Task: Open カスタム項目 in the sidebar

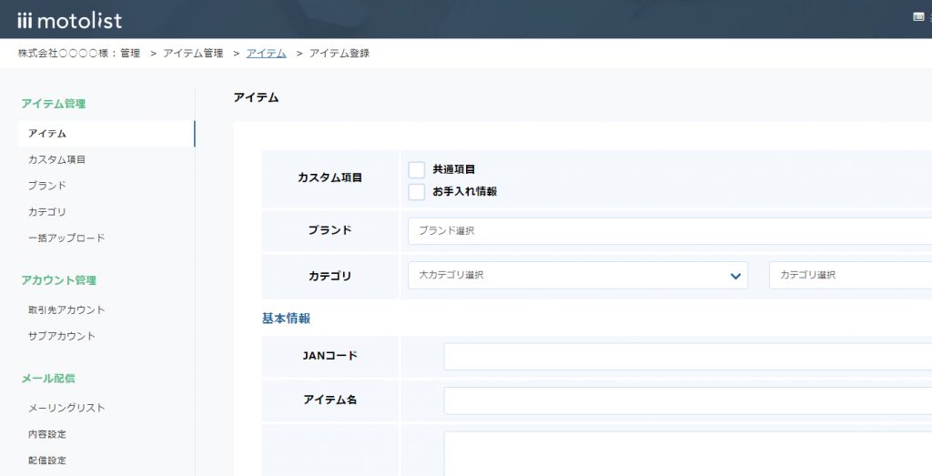Action: (57, 160)
